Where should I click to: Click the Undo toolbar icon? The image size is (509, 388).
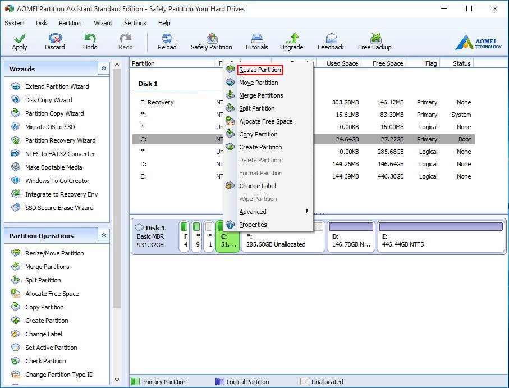[90, 40]
